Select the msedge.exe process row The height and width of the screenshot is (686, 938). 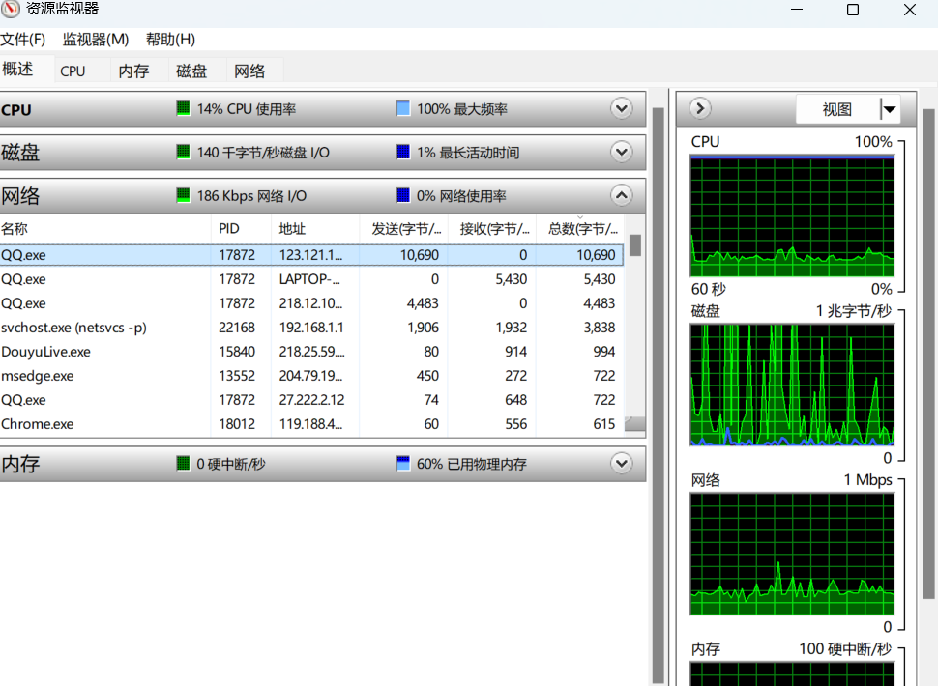311,376
